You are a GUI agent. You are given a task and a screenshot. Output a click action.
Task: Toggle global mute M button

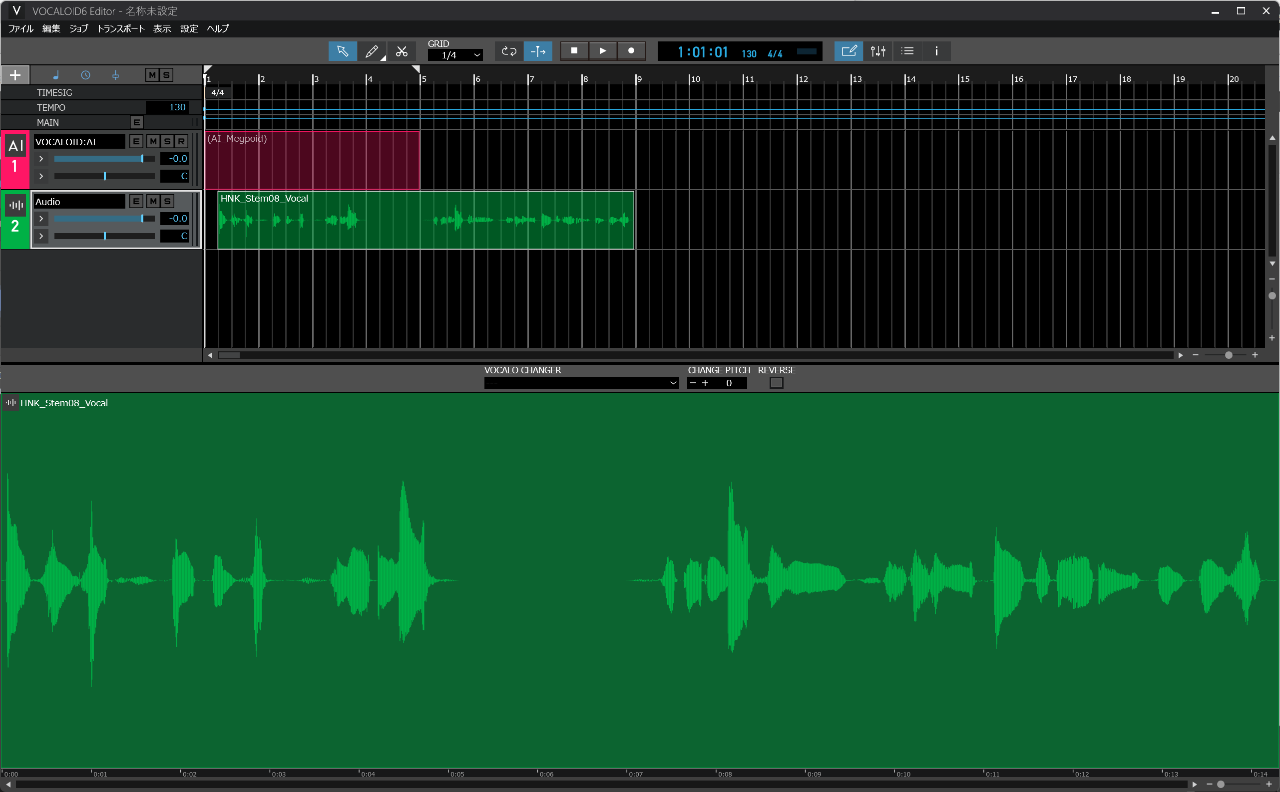tap(152, 75)
